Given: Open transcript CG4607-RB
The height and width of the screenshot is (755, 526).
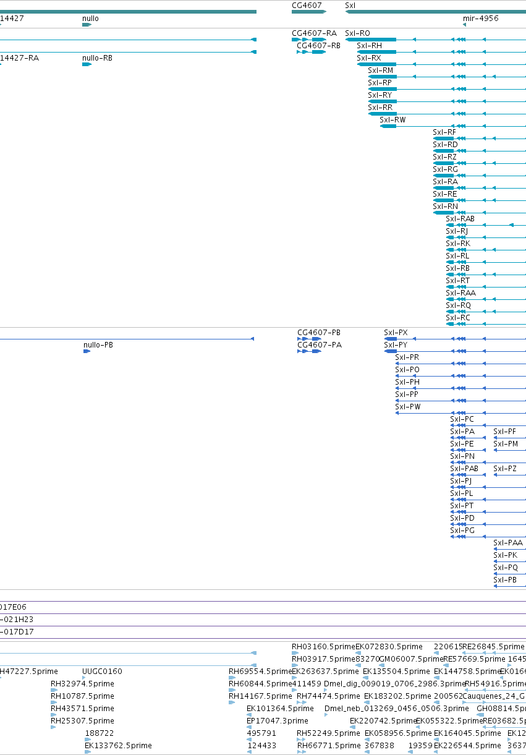Looking at the screenshot, I should click(x=319, y=46).
